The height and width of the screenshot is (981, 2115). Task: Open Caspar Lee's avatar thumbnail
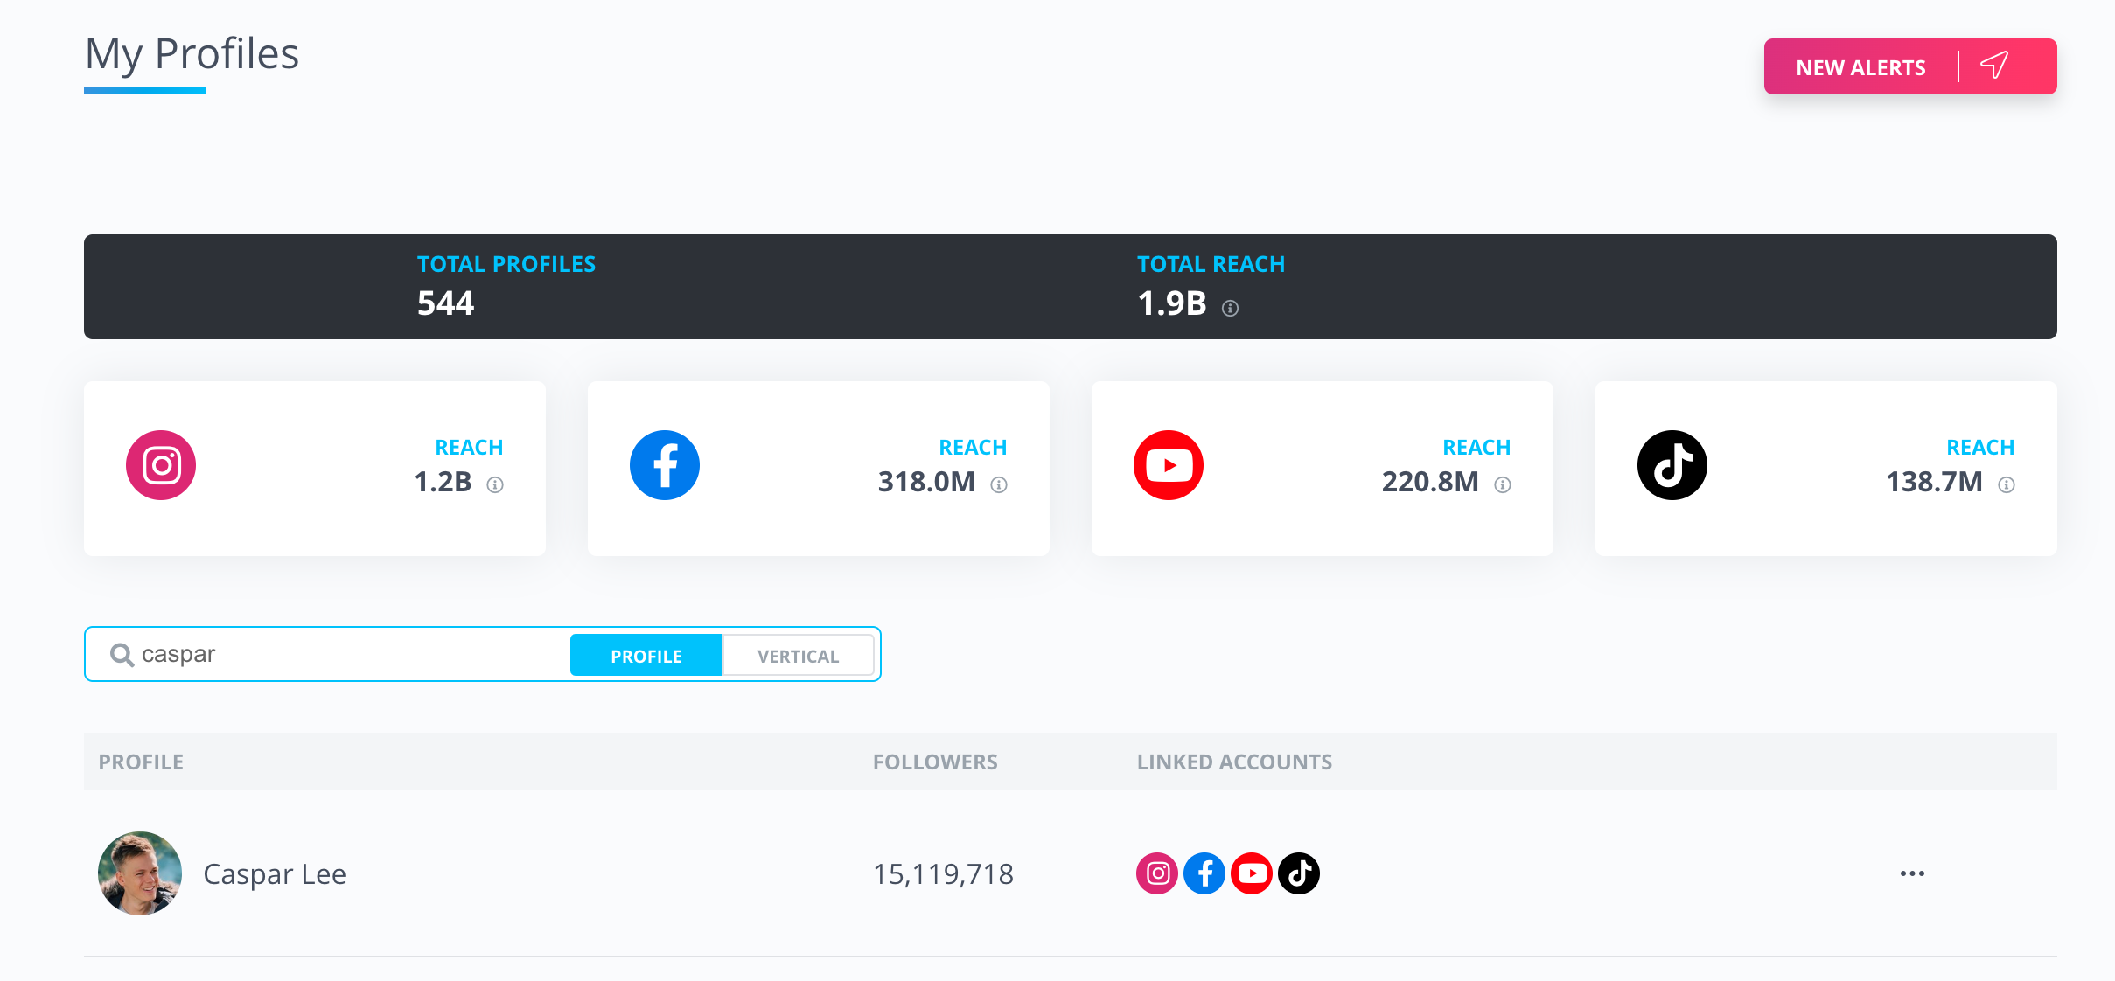[140, 873]
